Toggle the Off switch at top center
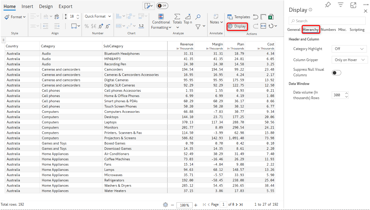 pos(162,6)
